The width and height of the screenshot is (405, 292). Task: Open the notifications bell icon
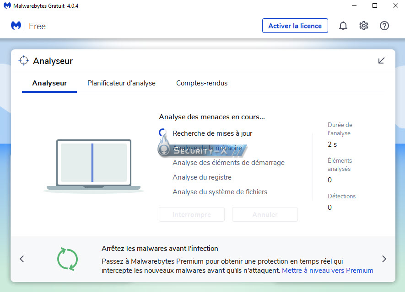pos(343,26)
